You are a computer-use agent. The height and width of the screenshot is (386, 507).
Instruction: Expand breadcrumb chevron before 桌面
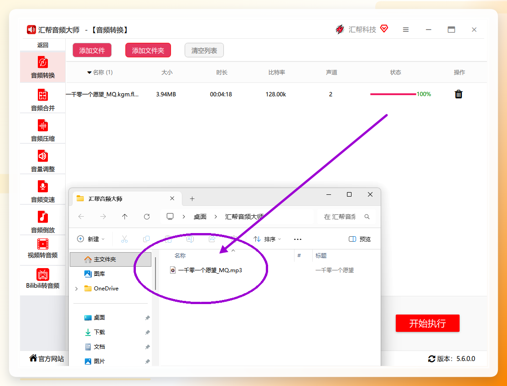tap(184, 217)
